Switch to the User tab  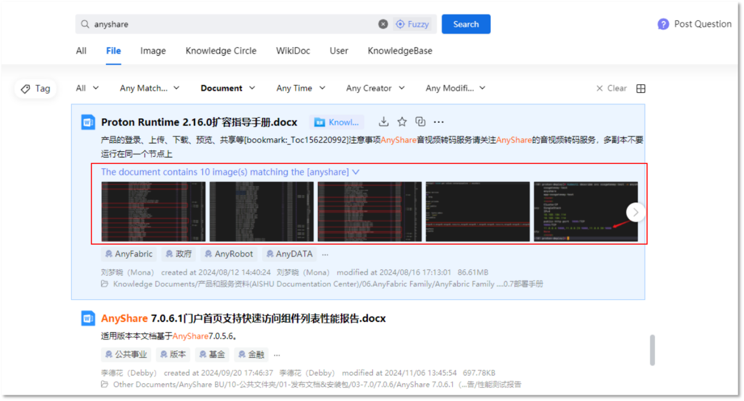click(x=339, y=51)
